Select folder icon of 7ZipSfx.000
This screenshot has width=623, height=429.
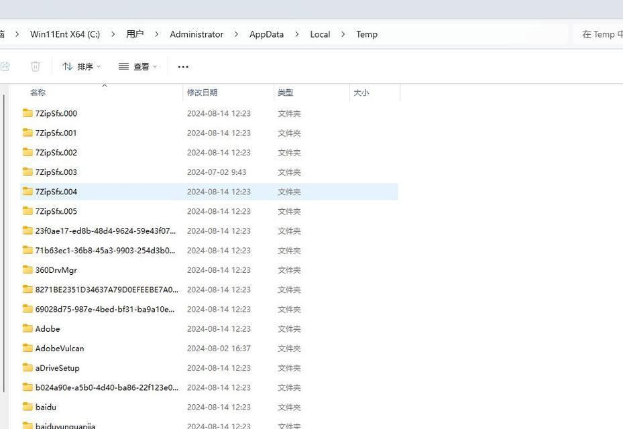click(27, 113)
